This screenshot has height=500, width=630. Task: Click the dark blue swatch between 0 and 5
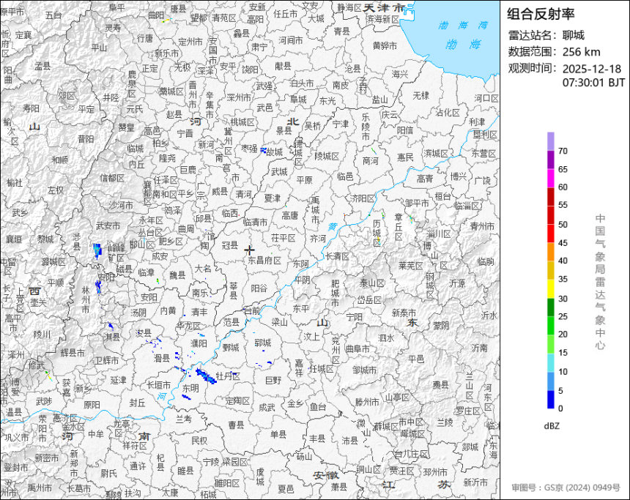click(550, 400)
